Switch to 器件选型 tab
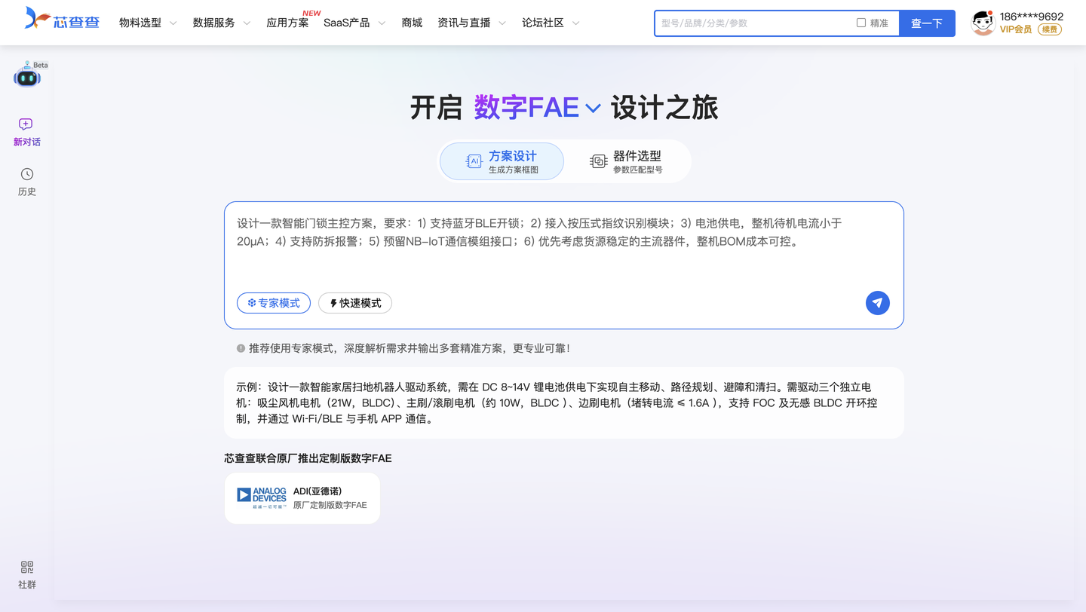1086x612 pixels. coord(626,161)
